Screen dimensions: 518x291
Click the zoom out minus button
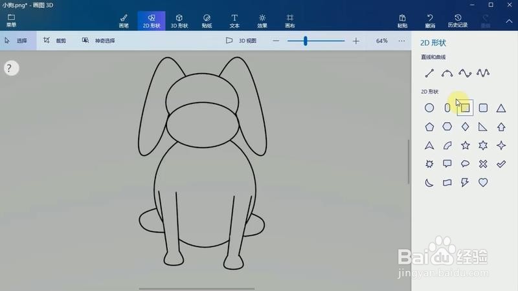tap(276, 41)
